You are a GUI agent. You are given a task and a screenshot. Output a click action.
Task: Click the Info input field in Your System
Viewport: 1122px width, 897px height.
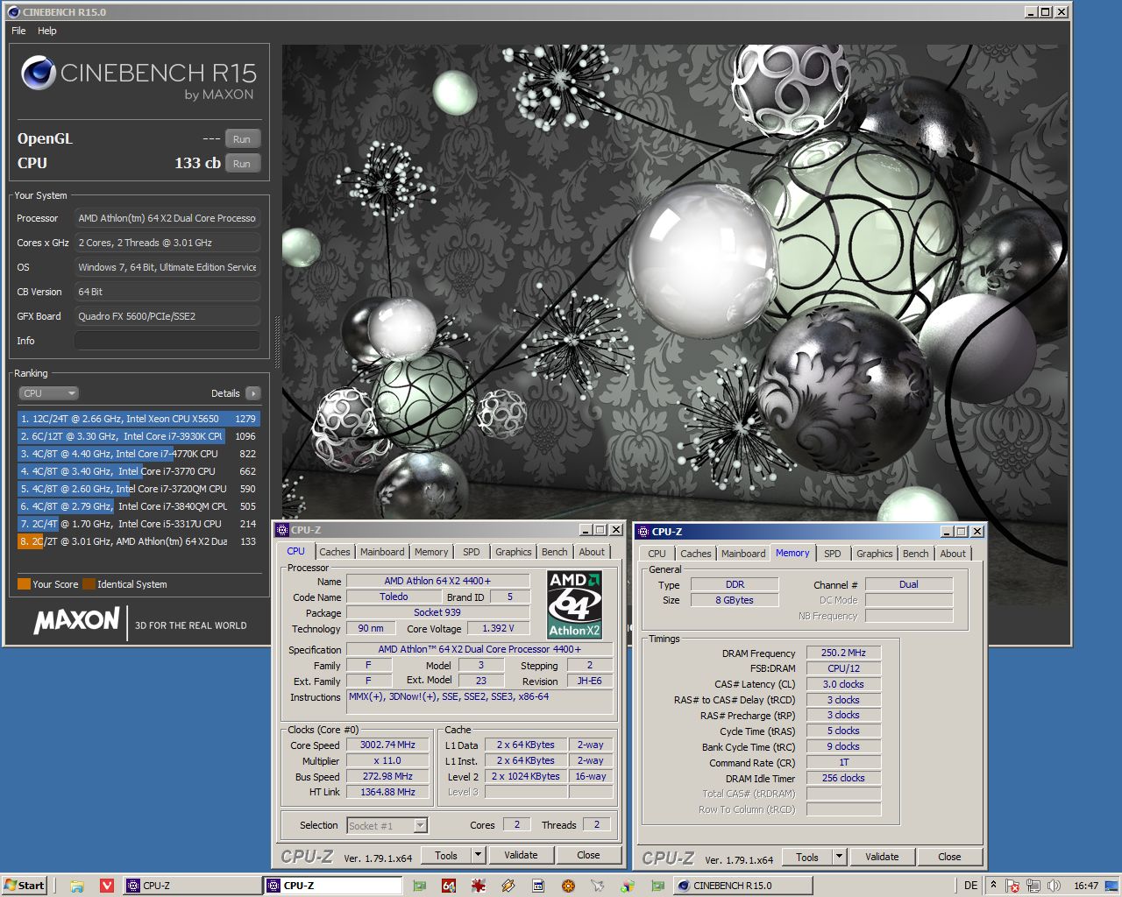(167, 341)
